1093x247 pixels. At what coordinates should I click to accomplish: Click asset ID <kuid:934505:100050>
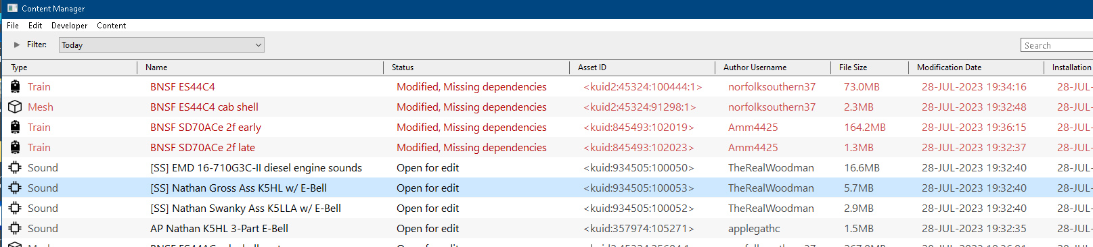pyautogui.click(x=639, y=167)
